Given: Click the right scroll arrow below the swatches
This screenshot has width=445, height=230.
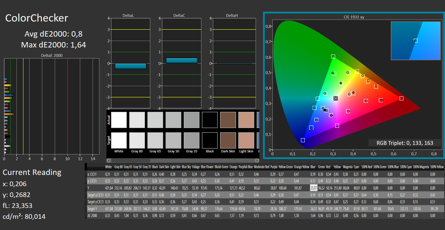Looking at the screenshot, I should point(257,160).
